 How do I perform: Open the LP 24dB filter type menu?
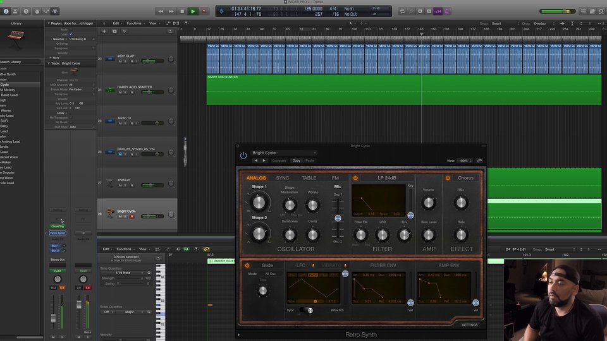point(387,178)
